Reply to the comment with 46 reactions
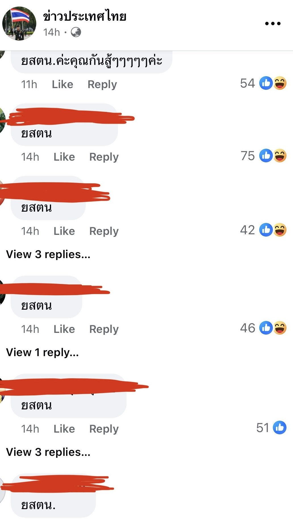 tap(104, 329)
